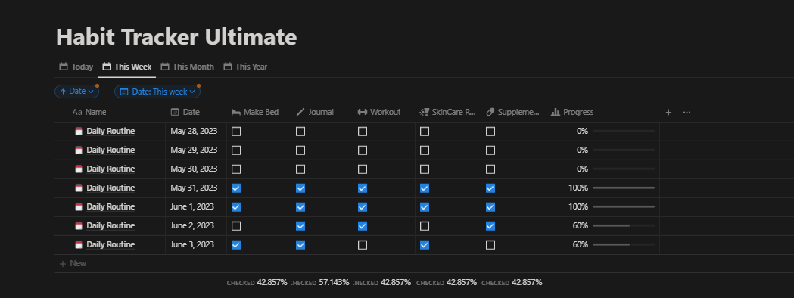Click the pencil icon in Journal header
The height and width of the screenshot is (298, 794).
click(x=300, y=113)
